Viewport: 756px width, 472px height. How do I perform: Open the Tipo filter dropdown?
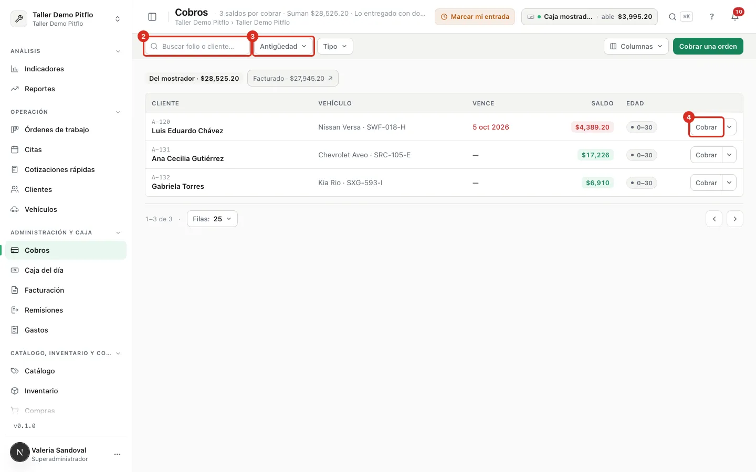point(335,46)
